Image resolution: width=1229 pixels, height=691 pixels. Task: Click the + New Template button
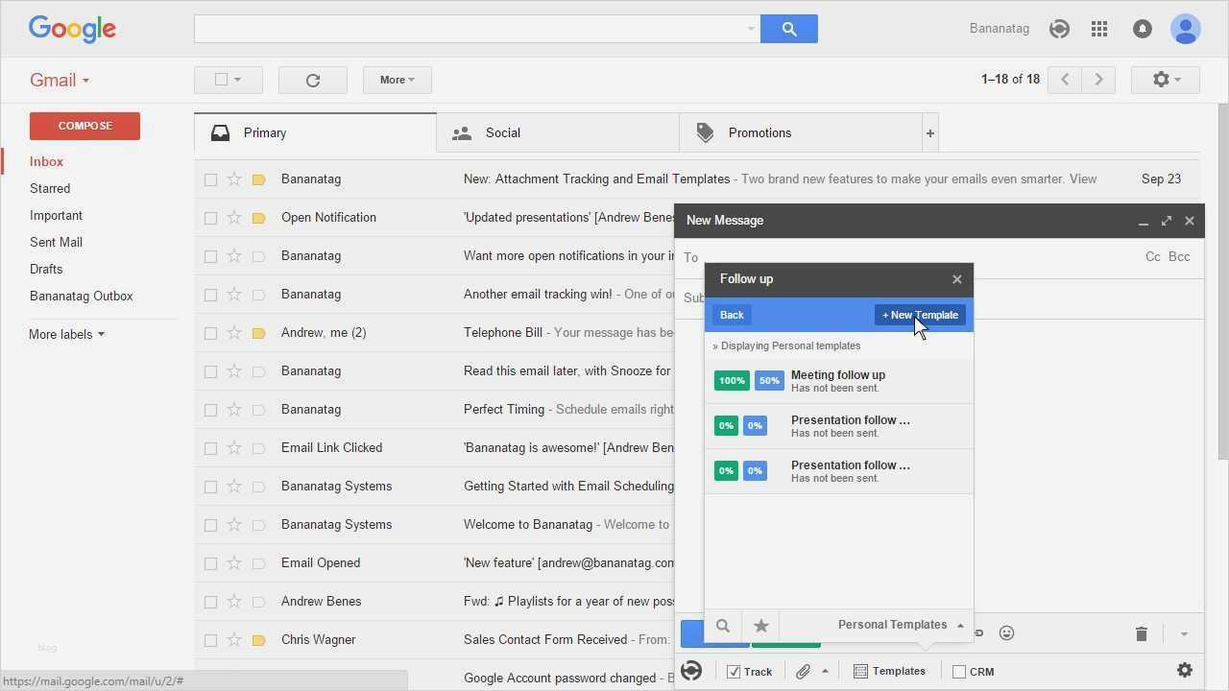[x=919, y=315]
